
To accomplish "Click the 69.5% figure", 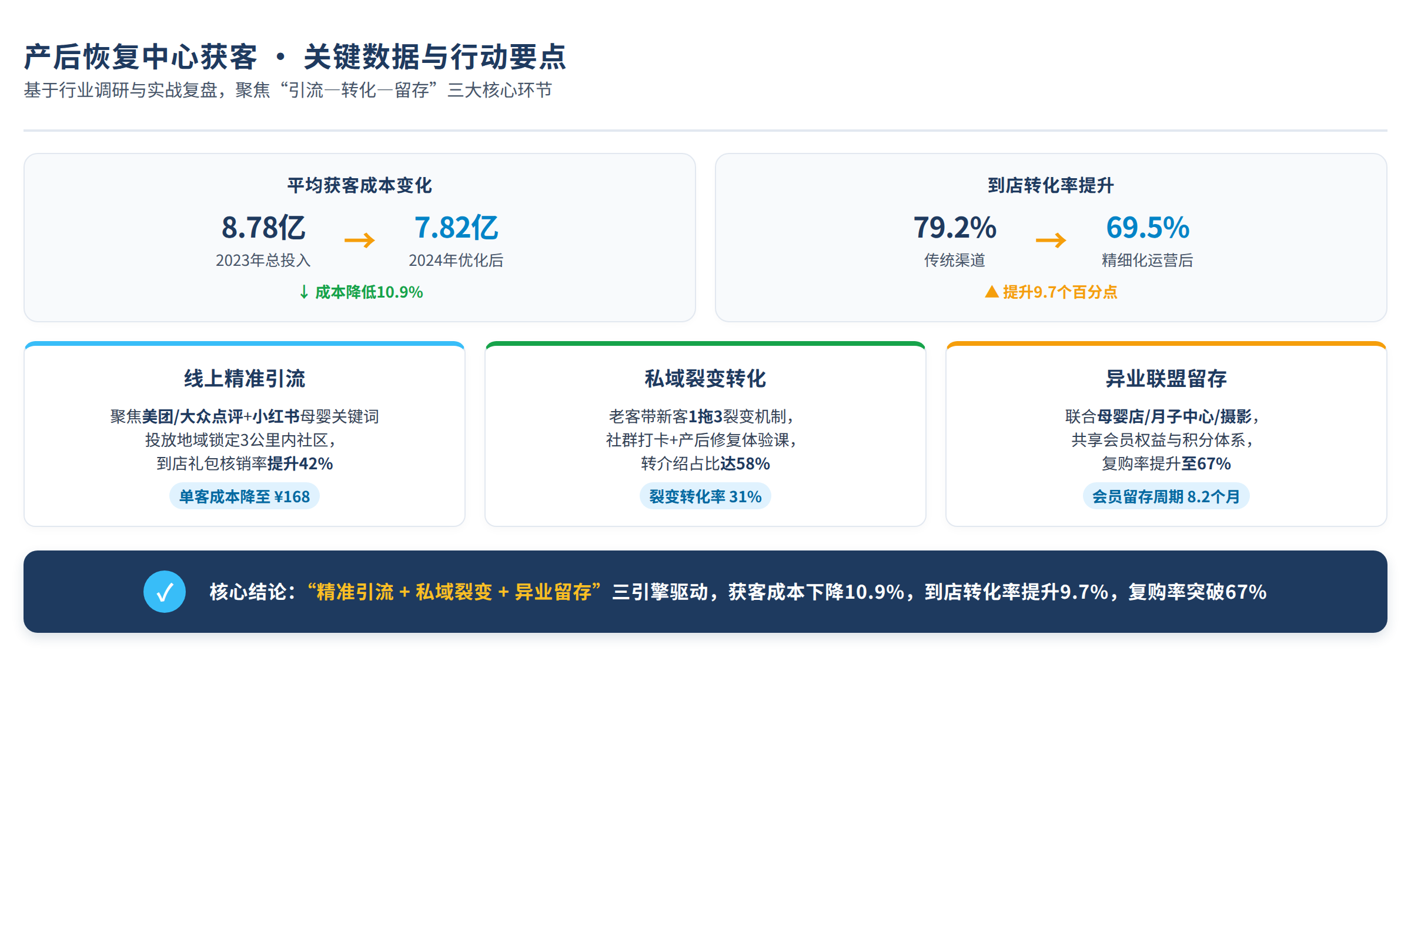I will click(x=1148, y=228).
